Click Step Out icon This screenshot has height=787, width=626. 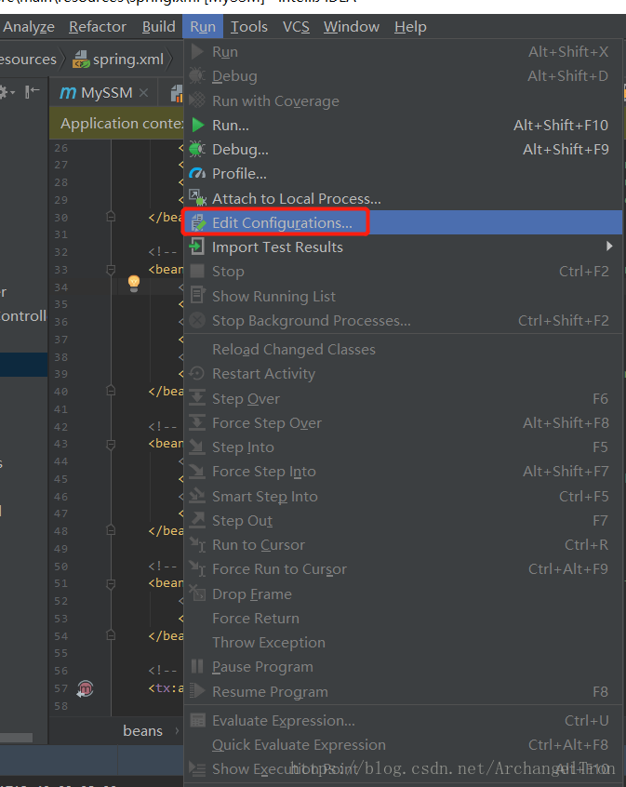tap(197, 520)
